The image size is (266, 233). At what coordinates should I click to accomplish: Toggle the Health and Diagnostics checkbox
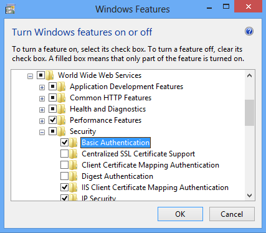coord(52,109)
